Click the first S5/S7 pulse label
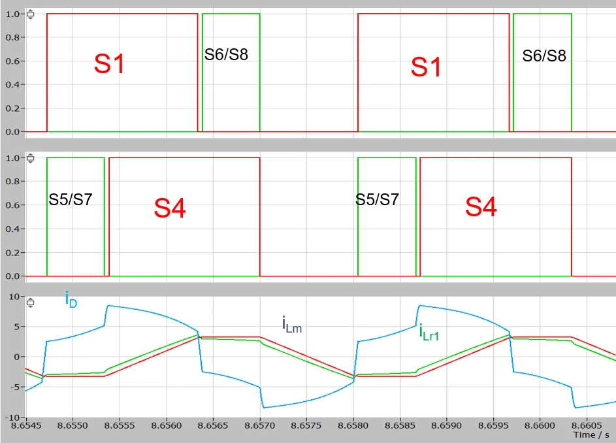Image resolution: width=616 pixels, height=443 pixels. click(x=70, y=199)
